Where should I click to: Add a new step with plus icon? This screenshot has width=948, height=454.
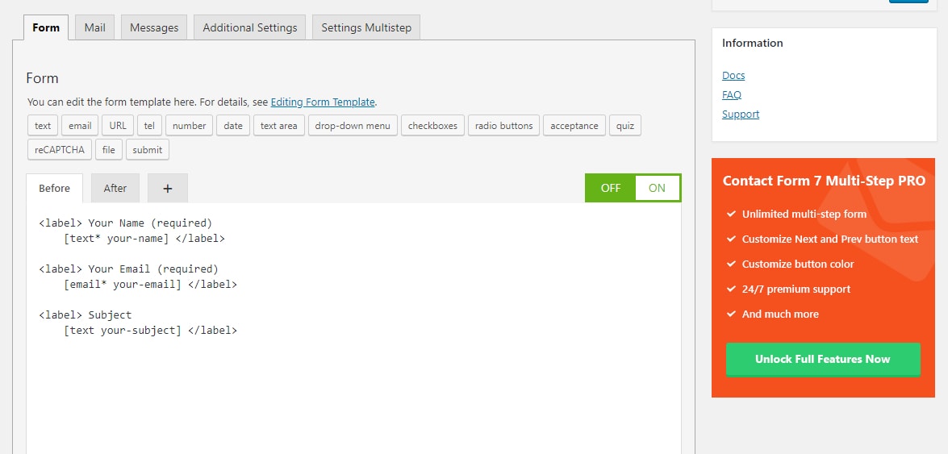168,188
